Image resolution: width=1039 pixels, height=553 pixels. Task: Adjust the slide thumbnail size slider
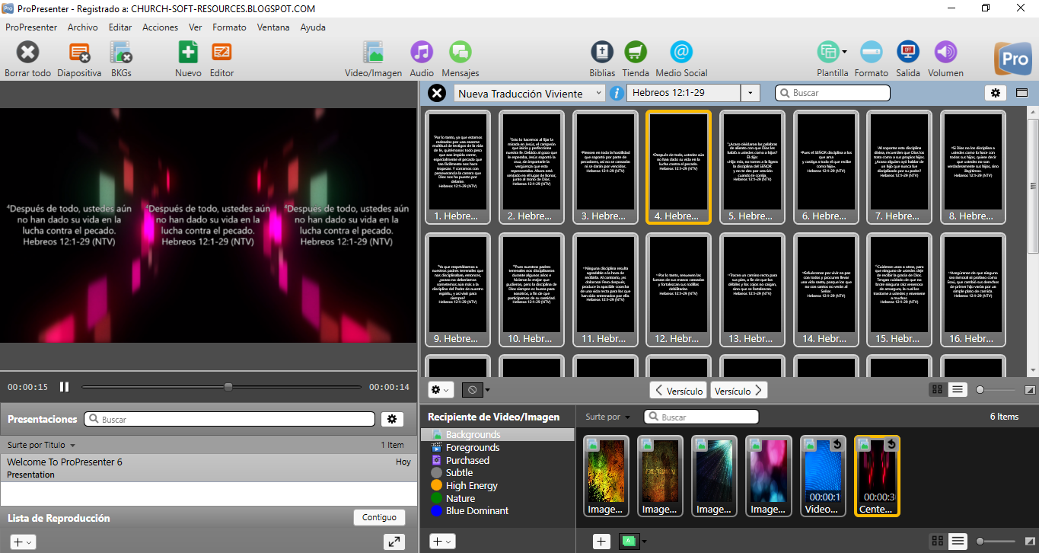996,390
